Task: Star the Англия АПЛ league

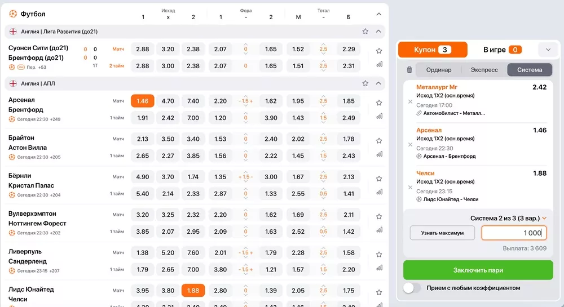Action: (365, 83)
